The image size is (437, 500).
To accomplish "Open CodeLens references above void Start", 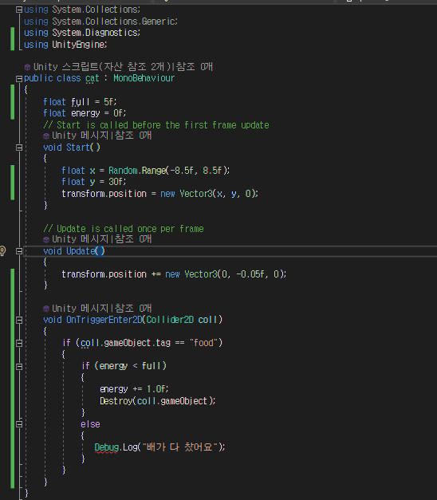I will (102, 136).
